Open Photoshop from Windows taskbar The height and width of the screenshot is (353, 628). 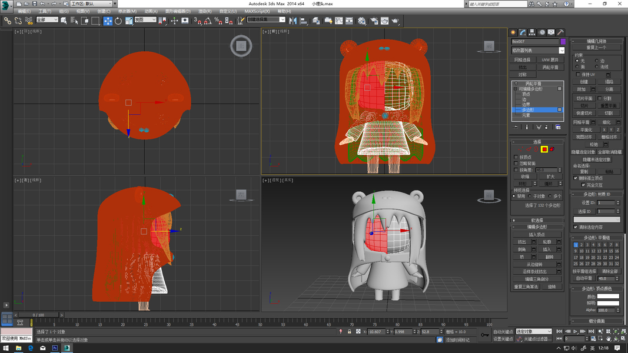point(55,348)
